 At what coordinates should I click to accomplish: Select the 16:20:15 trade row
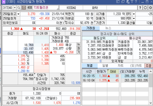(115, 76)
